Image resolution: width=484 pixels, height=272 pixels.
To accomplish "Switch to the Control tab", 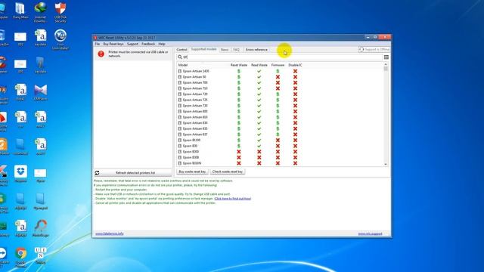I will pos(181,50).
